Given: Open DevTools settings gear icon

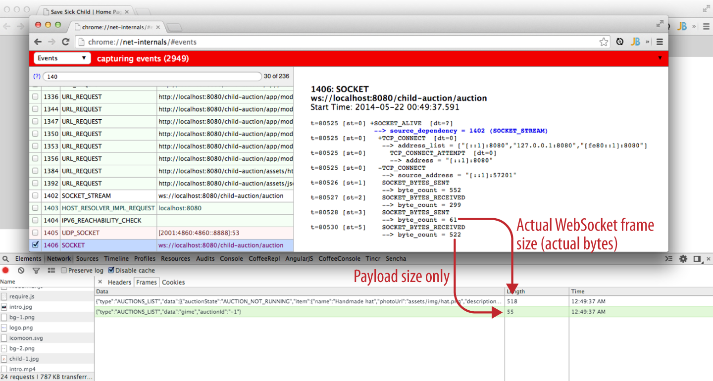Looking at the screenshot, I should [683, 259].
